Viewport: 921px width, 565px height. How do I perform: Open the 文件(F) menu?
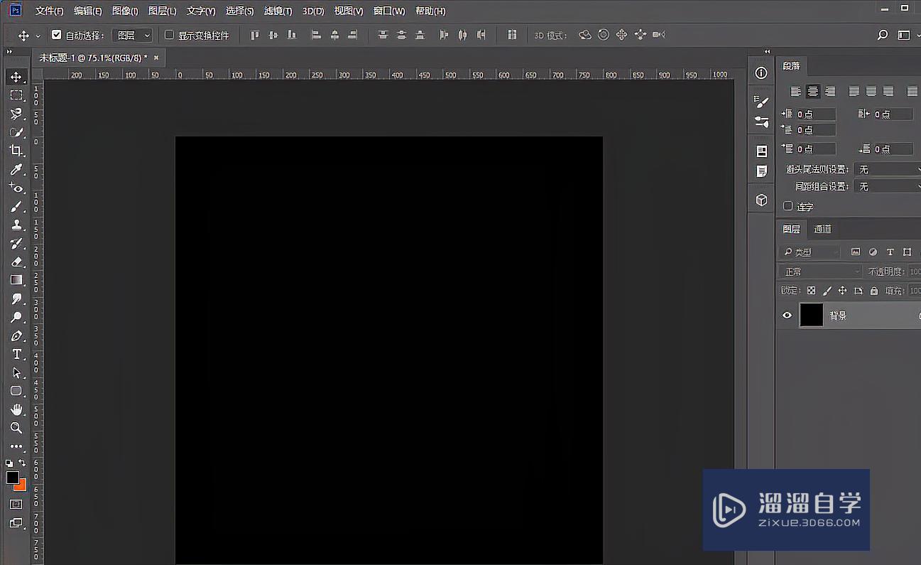(x=49, y=11)
